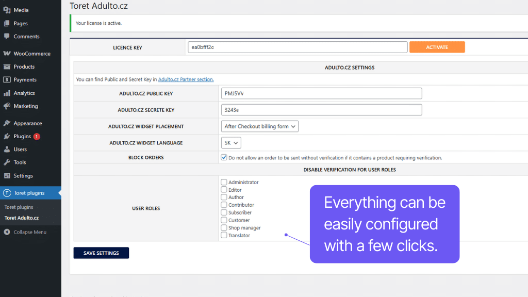This screenshot has height=297, width=528.
Task: Check the Shop manager role checkbox
Action: pyautogui.click(x=224, y=227)
